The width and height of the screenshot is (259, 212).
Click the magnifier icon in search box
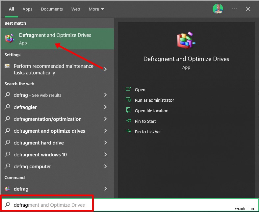coord(7,204)
